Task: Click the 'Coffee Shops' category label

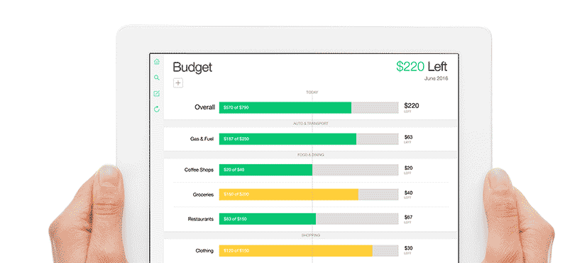Action: (x=199, y=170)
